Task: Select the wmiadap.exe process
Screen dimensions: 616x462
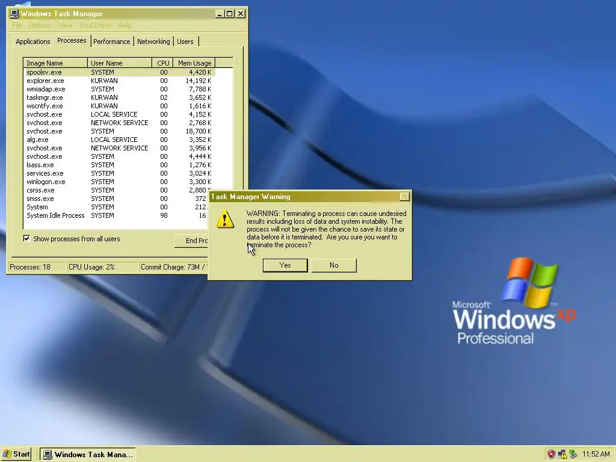Action: coord(120,89)
